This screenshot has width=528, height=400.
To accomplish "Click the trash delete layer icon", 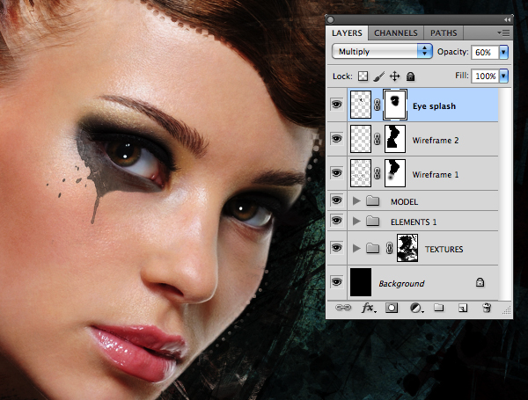I will 487,308.
